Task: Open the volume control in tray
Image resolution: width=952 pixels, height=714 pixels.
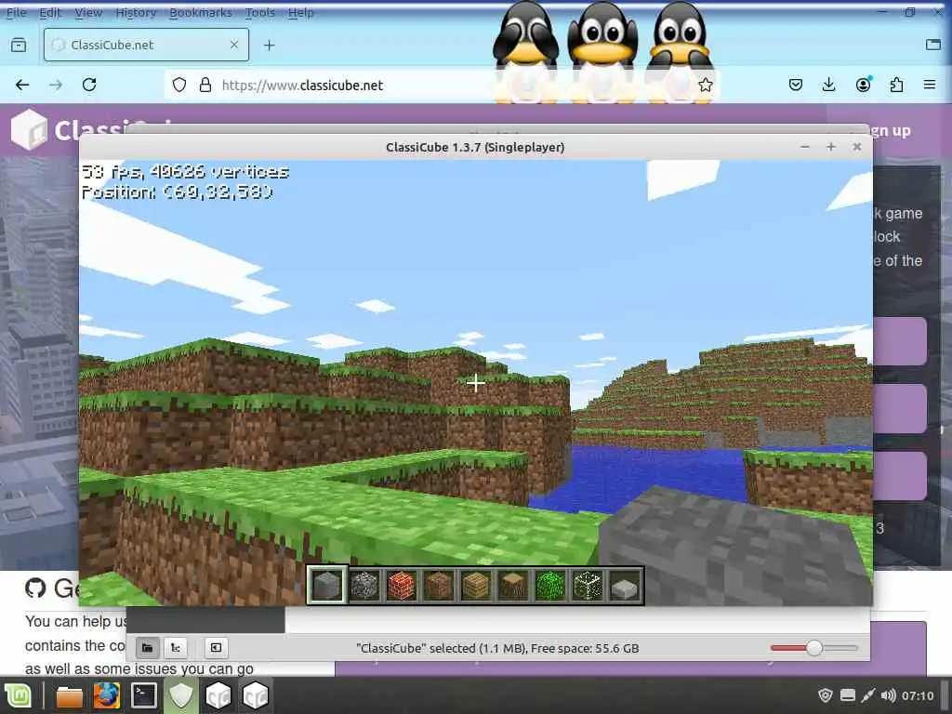Action: click(888, 695)
